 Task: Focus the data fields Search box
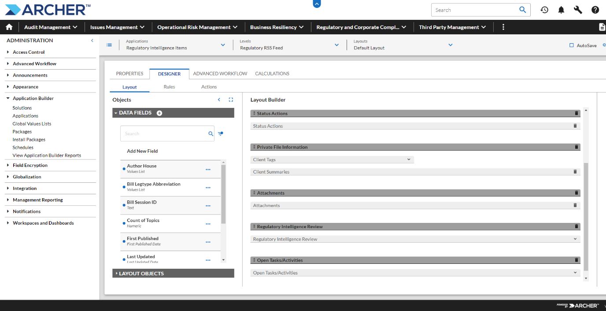164,133
